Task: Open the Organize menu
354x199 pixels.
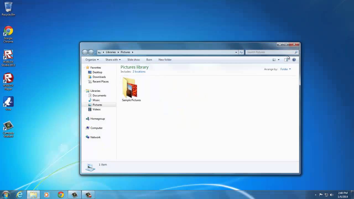Action: (x=92, y=60)
